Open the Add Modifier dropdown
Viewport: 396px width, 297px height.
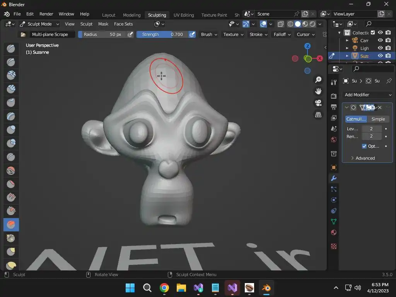(368, 95)
